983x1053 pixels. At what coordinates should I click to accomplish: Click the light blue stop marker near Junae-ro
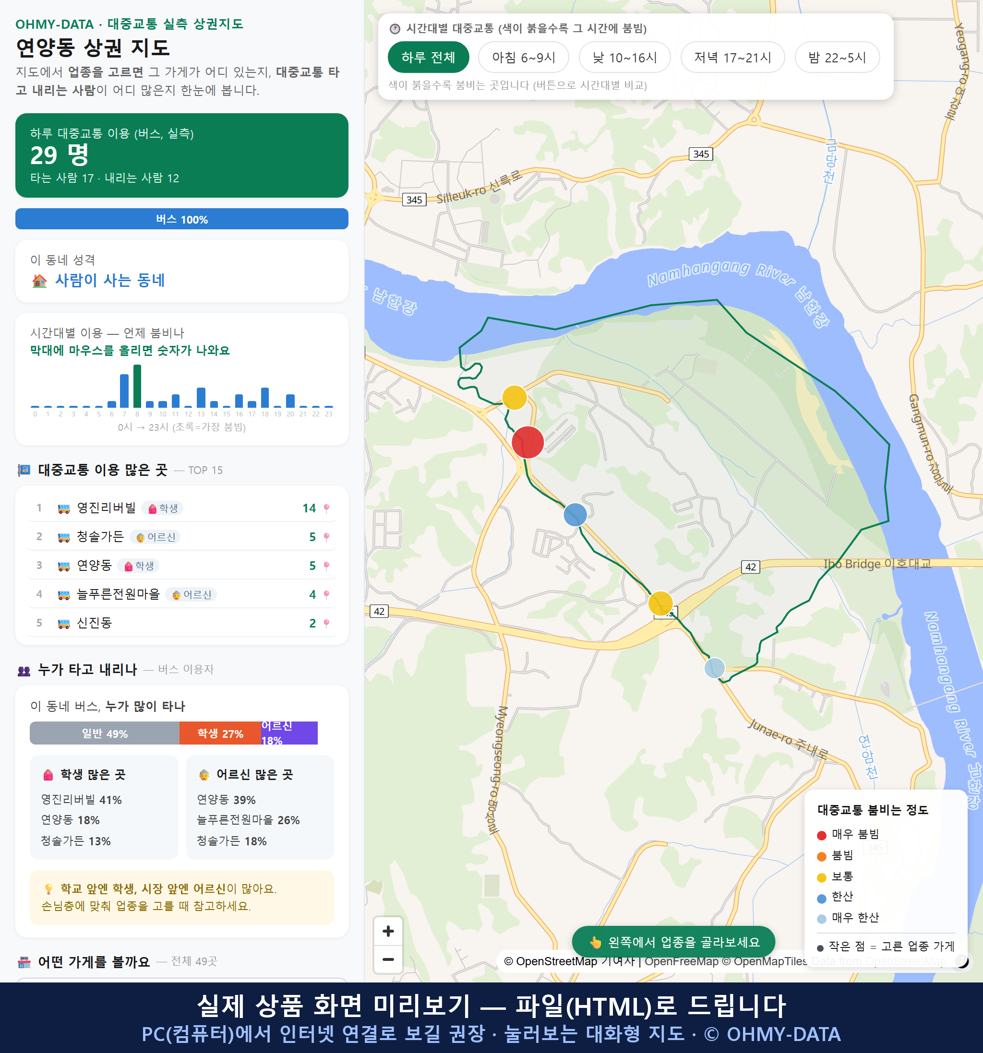714,668
